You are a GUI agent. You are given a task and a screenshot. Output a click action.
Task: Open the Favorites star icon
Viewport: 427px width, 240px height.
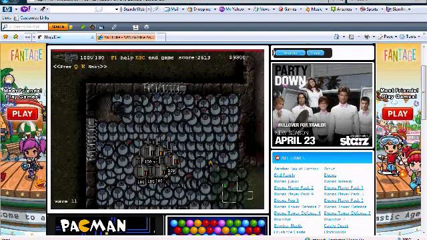(x=5, y=37)
